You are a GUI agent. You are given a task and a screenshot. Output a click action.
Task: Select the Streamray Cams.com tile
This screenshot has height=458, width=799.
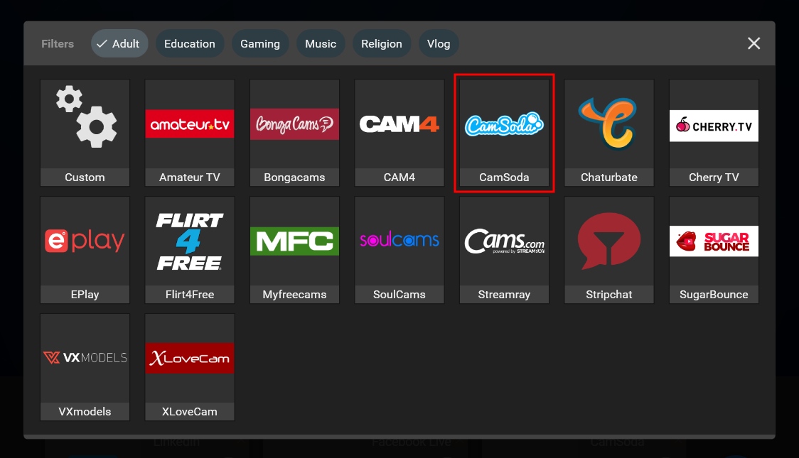point(504,249)
